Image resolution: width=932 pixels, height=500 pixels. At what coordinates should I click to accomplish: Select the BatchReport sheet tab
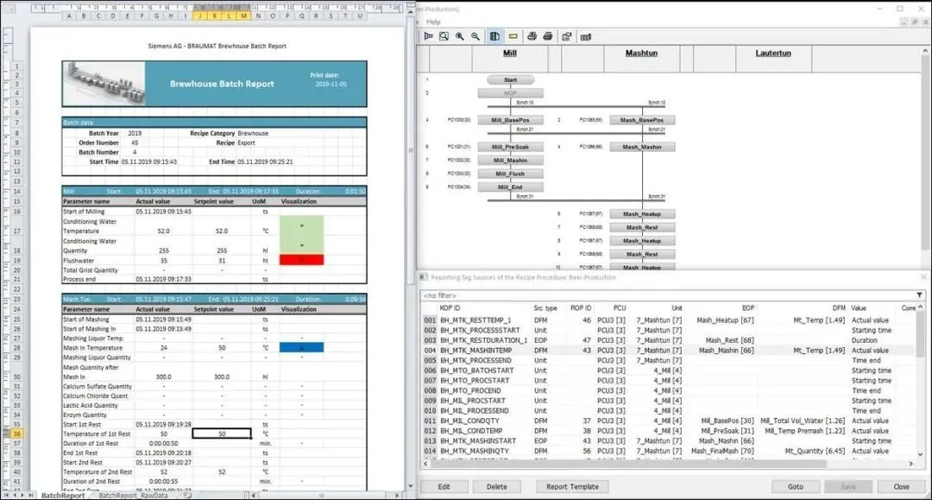pyautogui.click(x=63, y=495)
